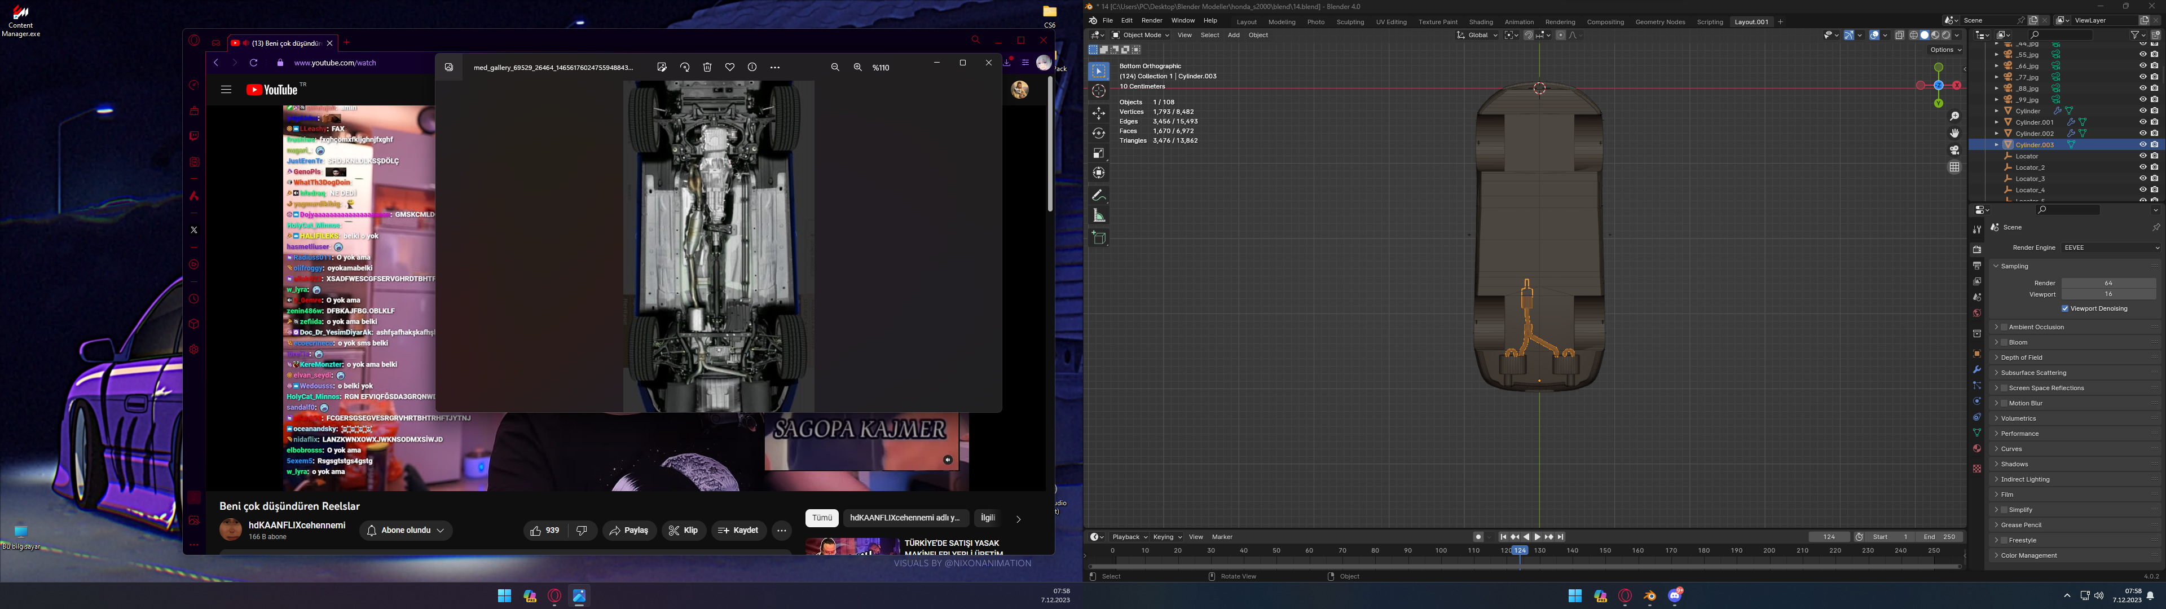
Task: Click the Paylaş share button on YouTube
Action: pyautogui.click(x=629, y=531)
